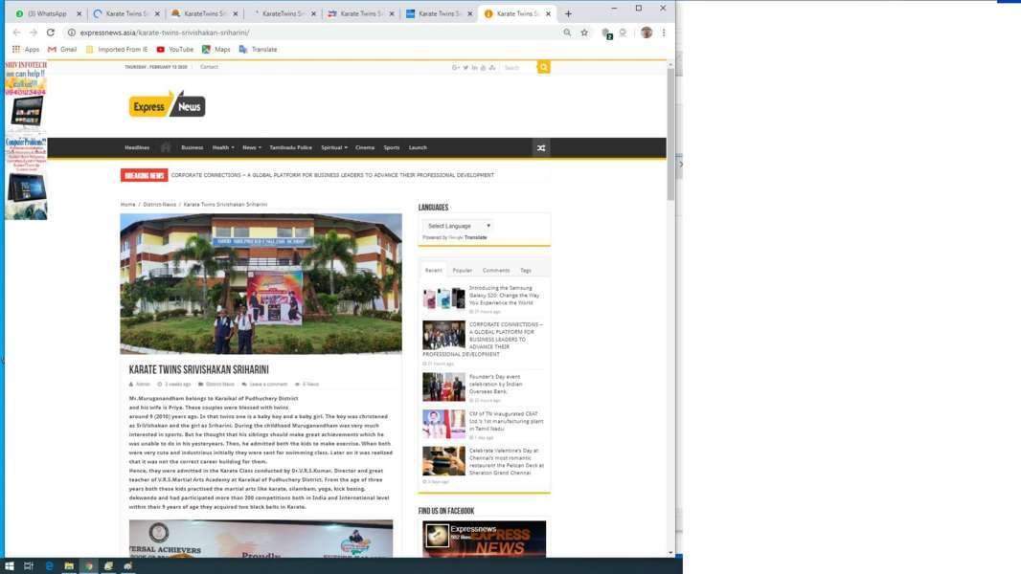Viewport: 1021px width, 574px height.
Task: Bookmark this page with the star icon
Action: point(584,33)
